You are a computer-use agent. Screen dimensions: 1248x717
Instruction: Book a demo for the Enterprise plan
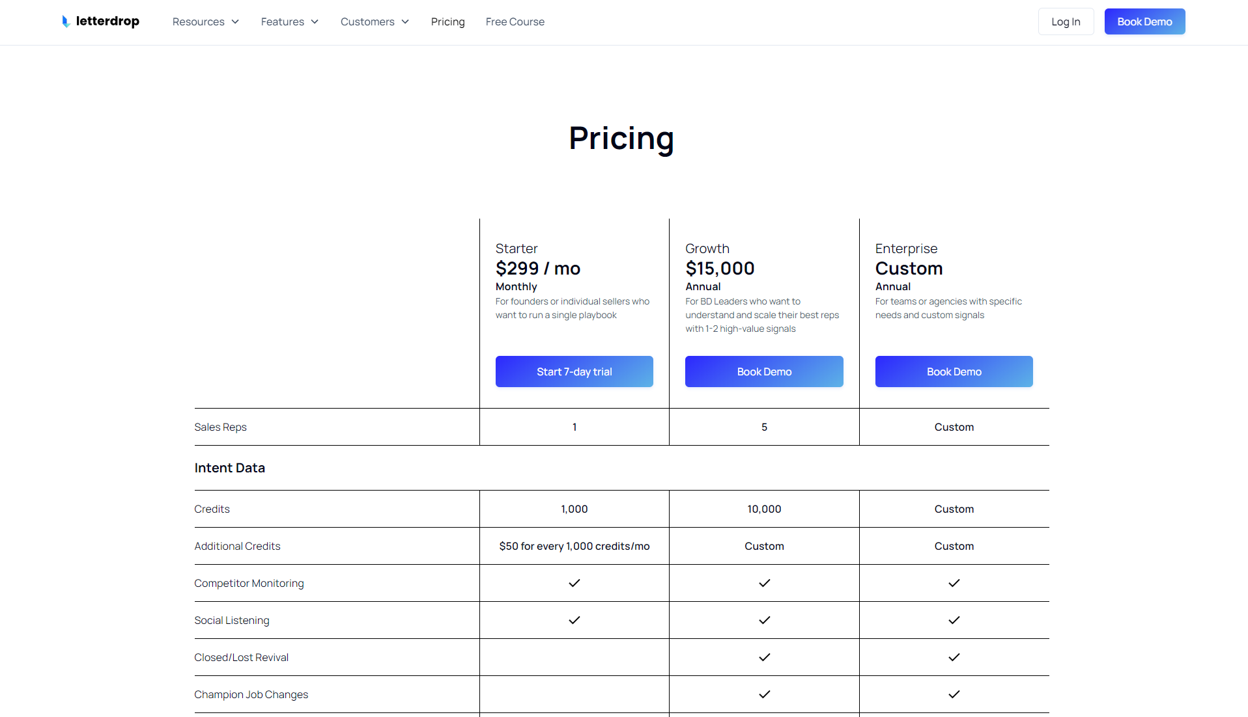[x=954, y=372]
